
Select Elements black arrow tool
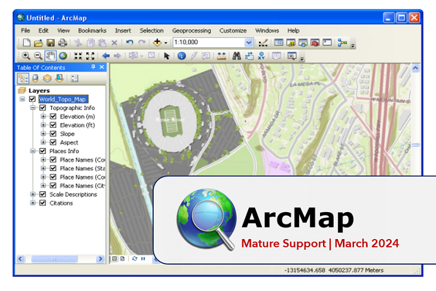pyautogui.click(x=166, y=56)
